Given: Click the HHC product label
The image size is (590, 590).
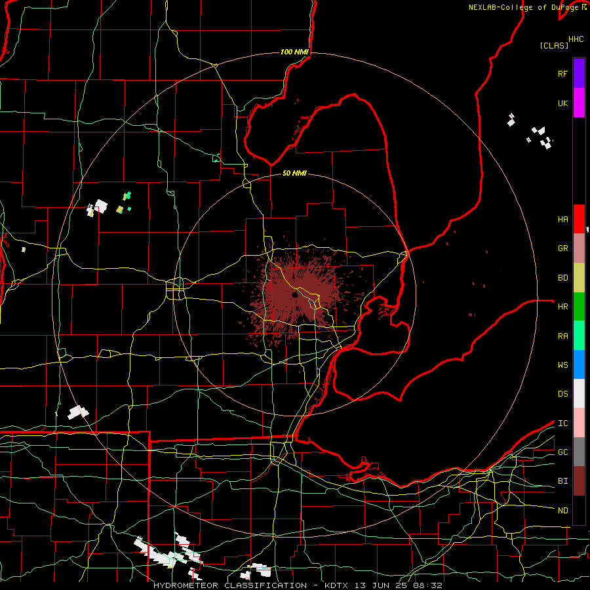Looking at the screenshot, I should click(576, 39).
